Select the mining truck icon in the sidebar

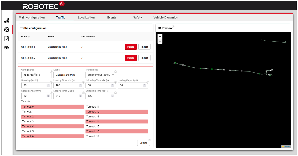[x=7, y=47]
